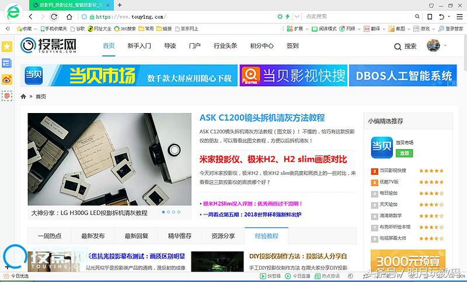Expand the address bar dropdown chevron
The image size is (467, 282).
tap(297, 17)
